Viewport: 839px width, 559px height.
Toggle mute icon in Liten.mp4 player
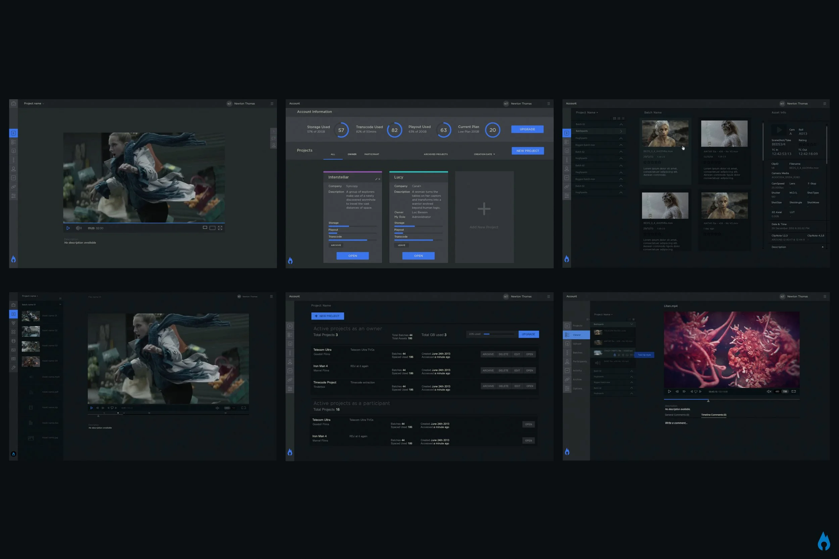click(x=769, y=391)
